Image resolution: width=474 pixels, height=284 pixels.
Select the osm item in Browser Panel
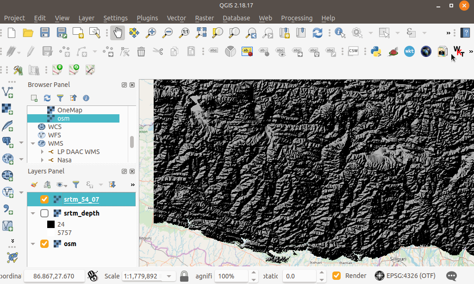[x=73, y=118]
